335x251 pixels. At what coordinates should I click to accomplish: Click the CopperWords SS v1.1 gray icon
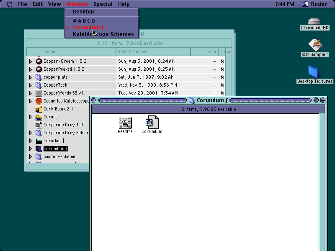[39, 93]
